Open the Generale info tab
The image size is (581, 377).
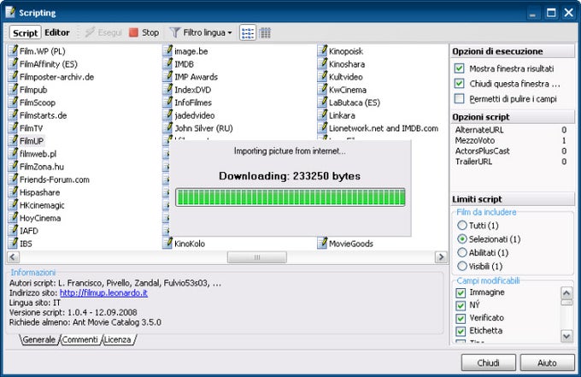point(39,339)
